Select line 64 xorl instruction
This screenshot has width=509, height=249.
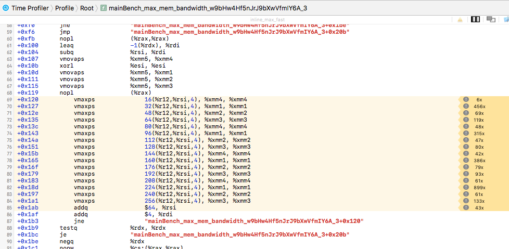coord(67,66)
